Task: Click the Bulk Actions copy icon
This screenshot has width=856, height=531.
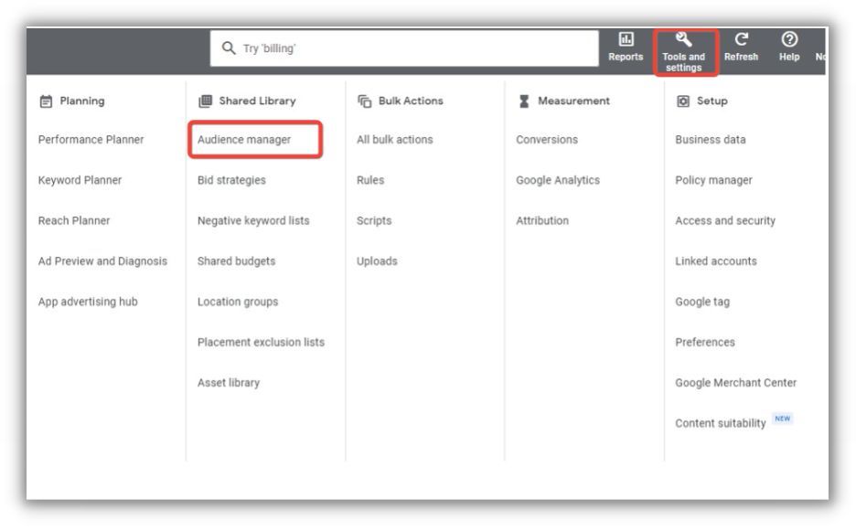Action: click(364, 101)
